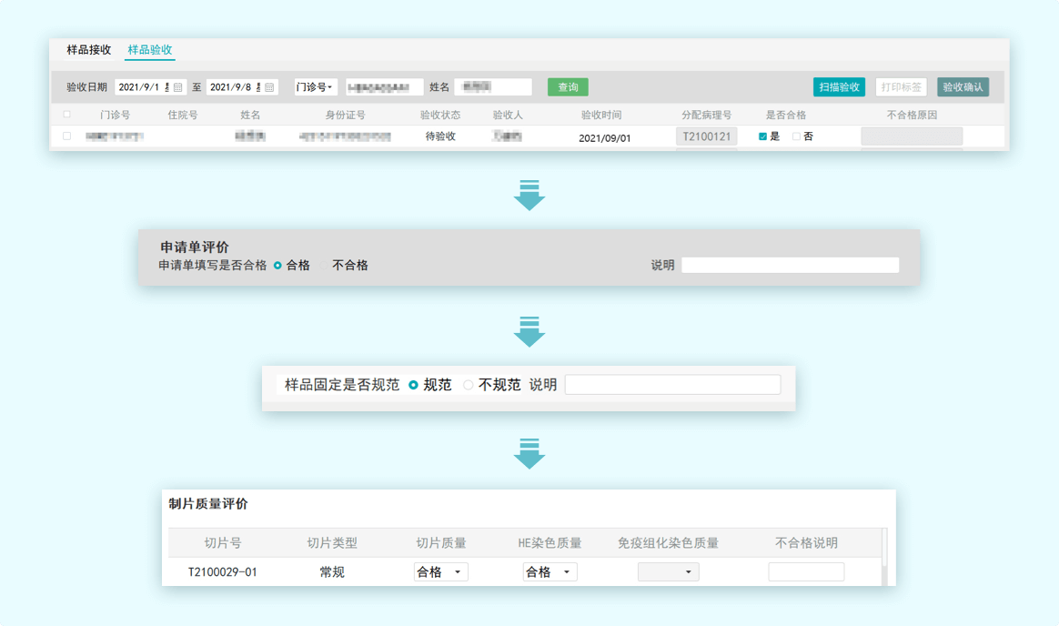The width and height of the screenshot is (1059, 626).
Task: Open the 免疫组化染色质量 dropdown
Action: tap(668, 572)
